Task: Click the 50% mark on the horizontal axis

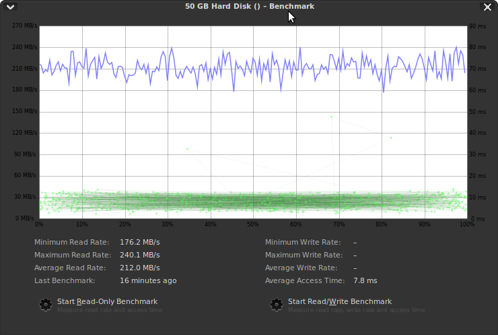Action: pos(253,224)
